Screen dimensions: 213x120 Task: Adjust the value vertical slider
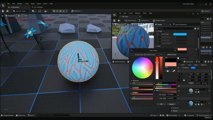point(161,68)
